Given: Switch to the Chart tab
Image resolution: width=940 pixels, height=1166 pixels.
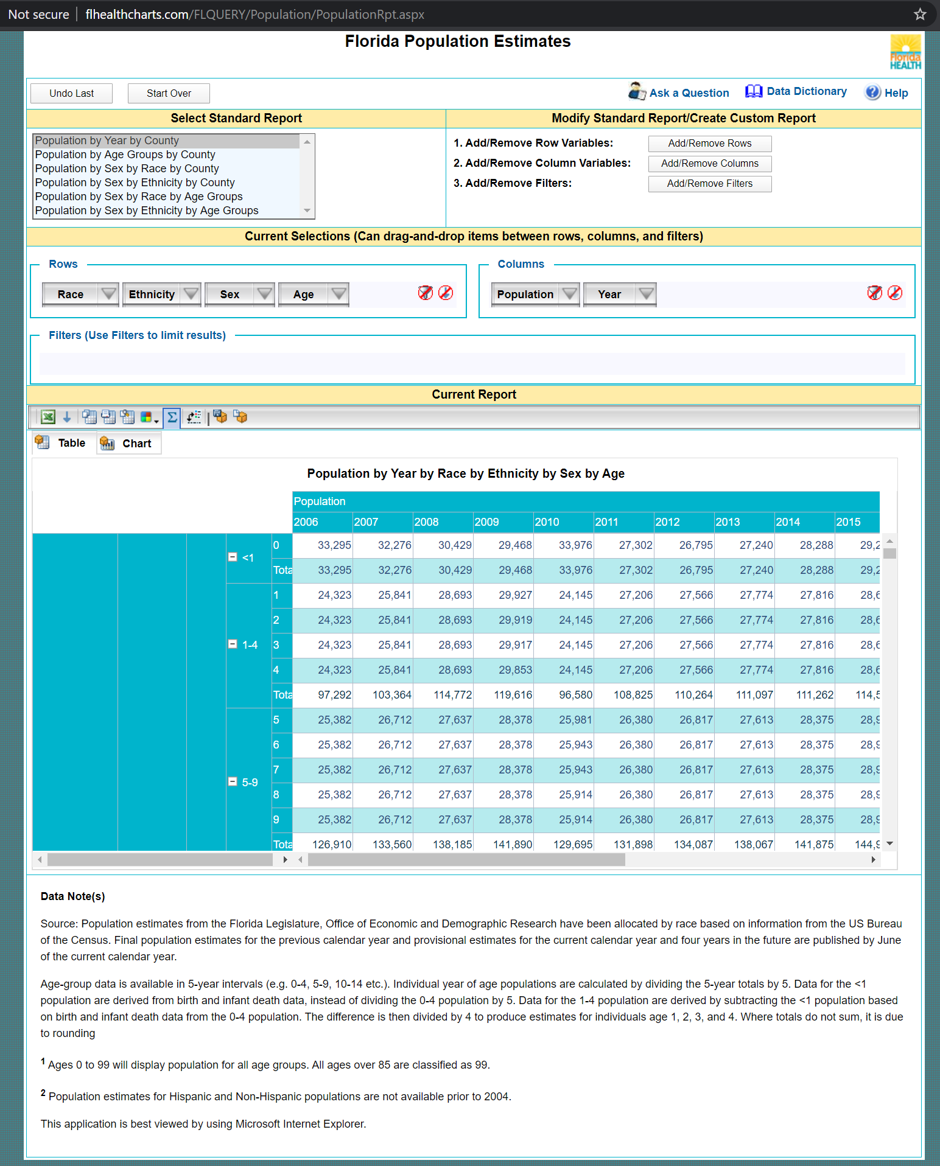Looking at the screenshot, I should pos(128,443).
